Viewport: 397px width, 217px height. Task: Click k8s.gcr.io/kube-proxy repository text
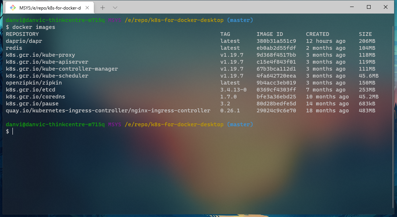(x=40, y=55)
